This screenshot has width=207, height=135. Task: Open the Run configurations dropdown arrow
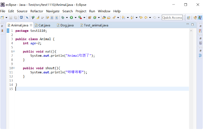76,18
